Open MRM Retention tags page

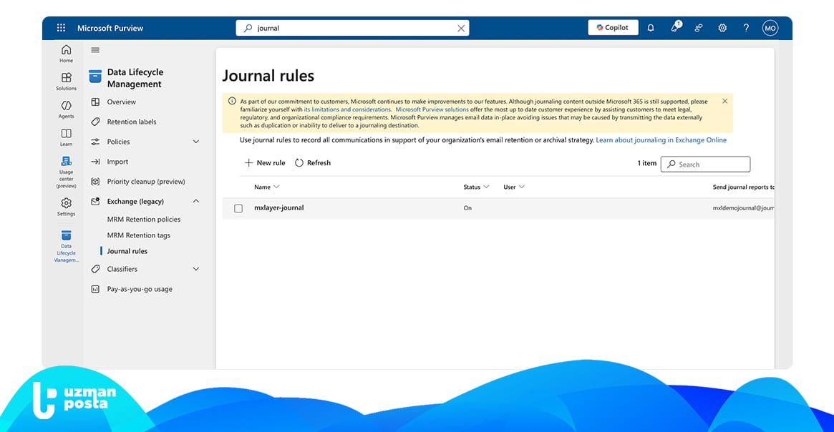[138, 235]
